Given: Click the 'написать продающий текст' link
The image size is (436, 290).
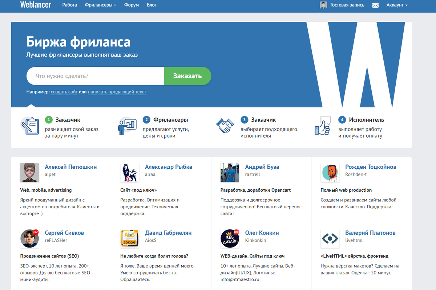Looking at the screenshot, I should click(x=117, y=92).
